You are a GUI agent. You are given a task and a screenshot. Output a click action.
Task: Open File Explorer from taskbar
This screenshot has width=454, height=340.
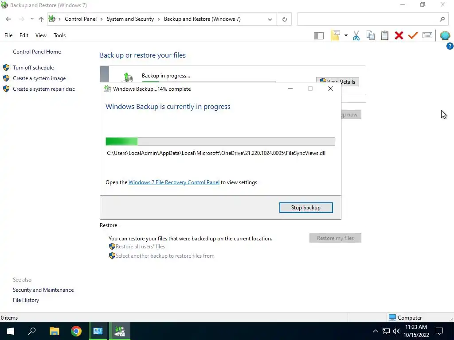tap(54, 331)
